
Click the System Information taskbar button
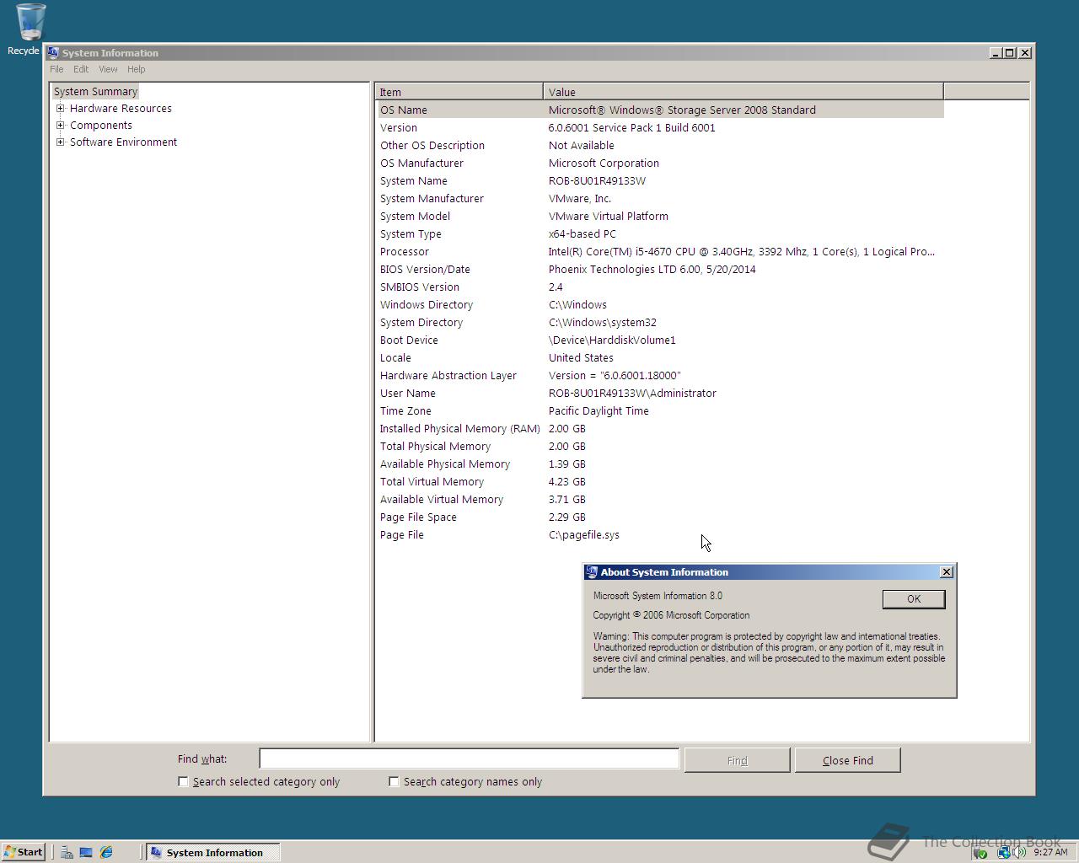coord(212,852)
